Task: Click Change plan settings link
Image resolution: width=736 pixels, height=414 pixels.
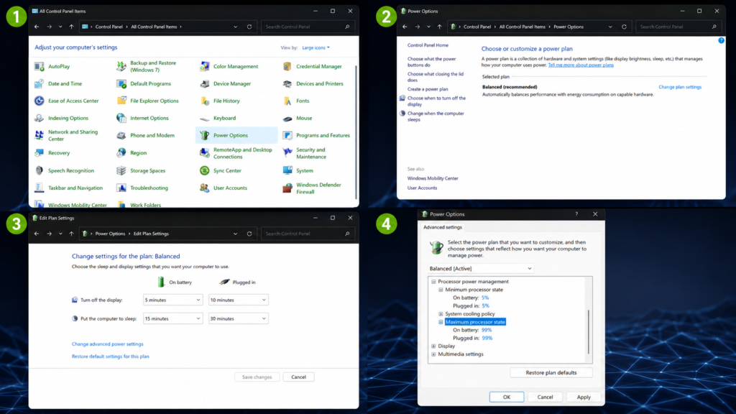Action: pyautogui.click(x=680, y=87)
